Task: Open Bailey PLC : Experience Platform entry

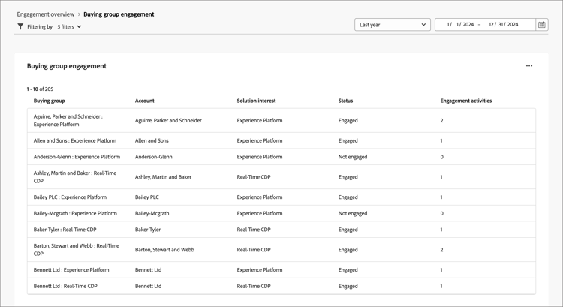Action: tap(70, 197)
